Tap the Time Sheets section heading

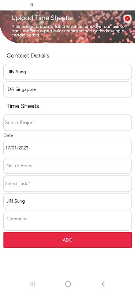click(23, 106)
